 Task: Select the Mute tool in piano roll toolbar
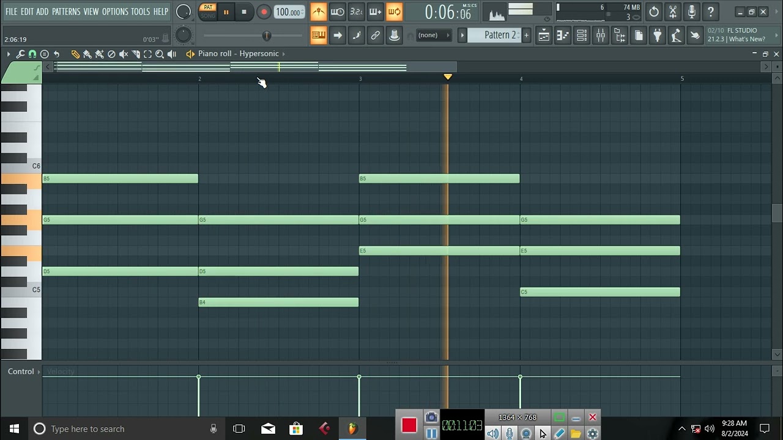(124, 54)
